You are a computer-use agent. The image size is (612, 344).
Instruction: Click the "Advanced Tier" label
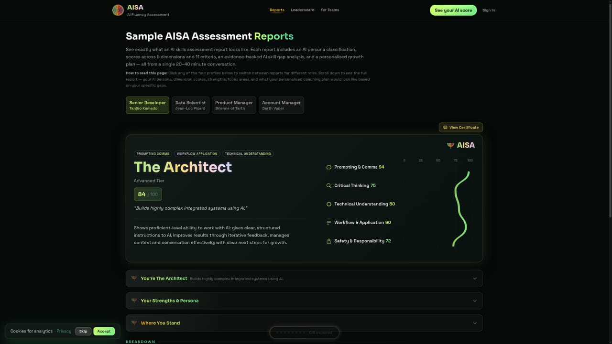149,181
